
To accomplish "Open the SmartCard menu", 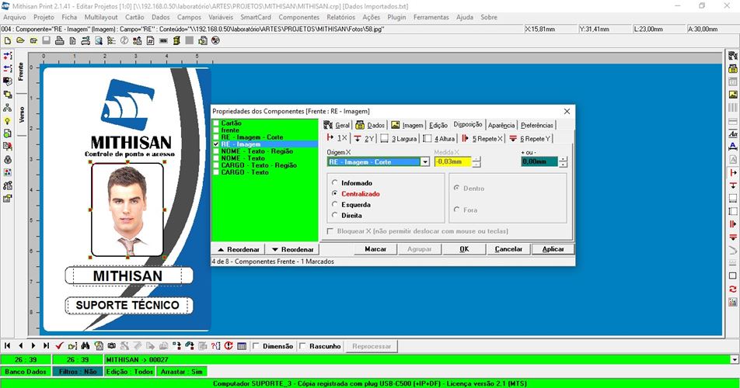I will [x=256, y=17].
